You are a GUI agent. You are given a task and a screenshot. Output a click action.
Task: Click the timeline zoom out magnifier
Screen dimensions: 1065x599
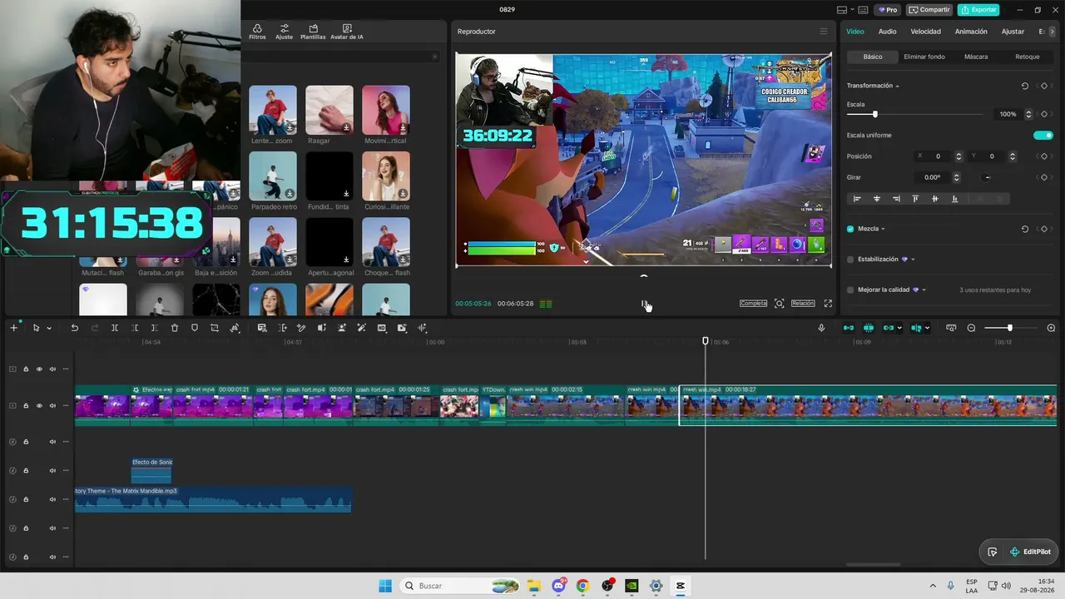[x=971, y=328]
